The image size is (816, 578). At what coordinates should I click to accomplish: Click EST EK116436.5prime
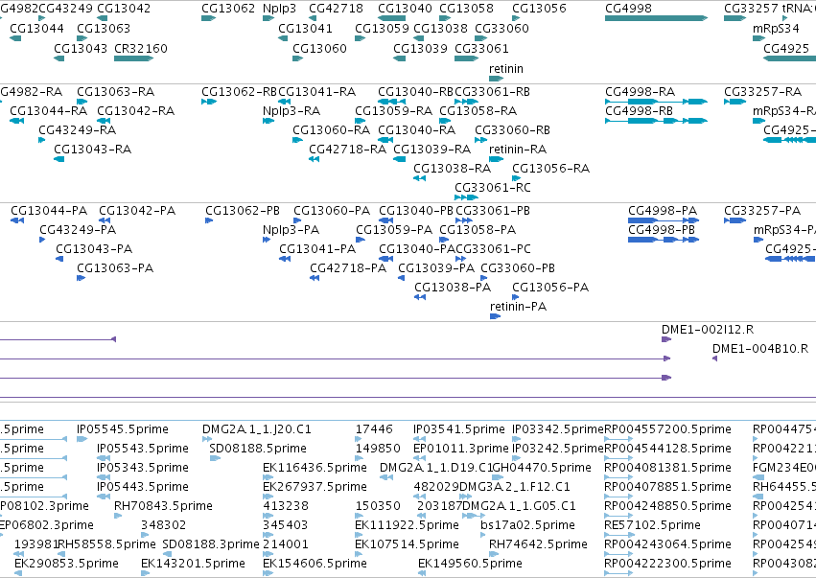coord(315,468)
